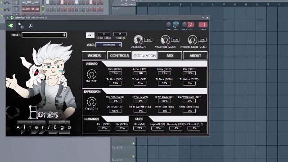Toggle first step of the wa_808 channel
Screen dimensions: 288x162
tap(48, 2)
